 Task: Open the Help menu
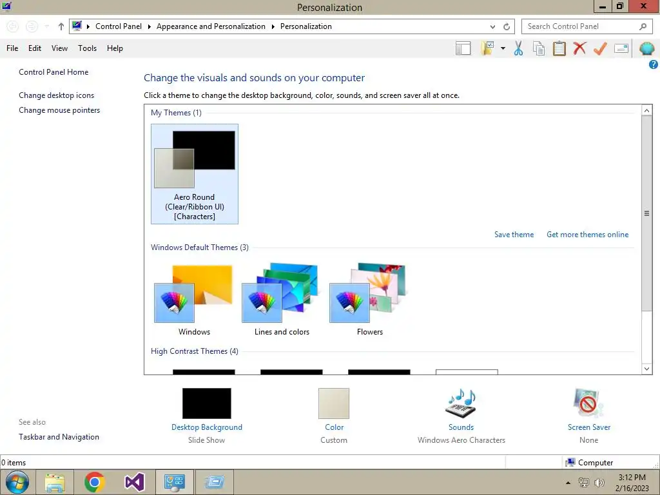tap(115, 48)
